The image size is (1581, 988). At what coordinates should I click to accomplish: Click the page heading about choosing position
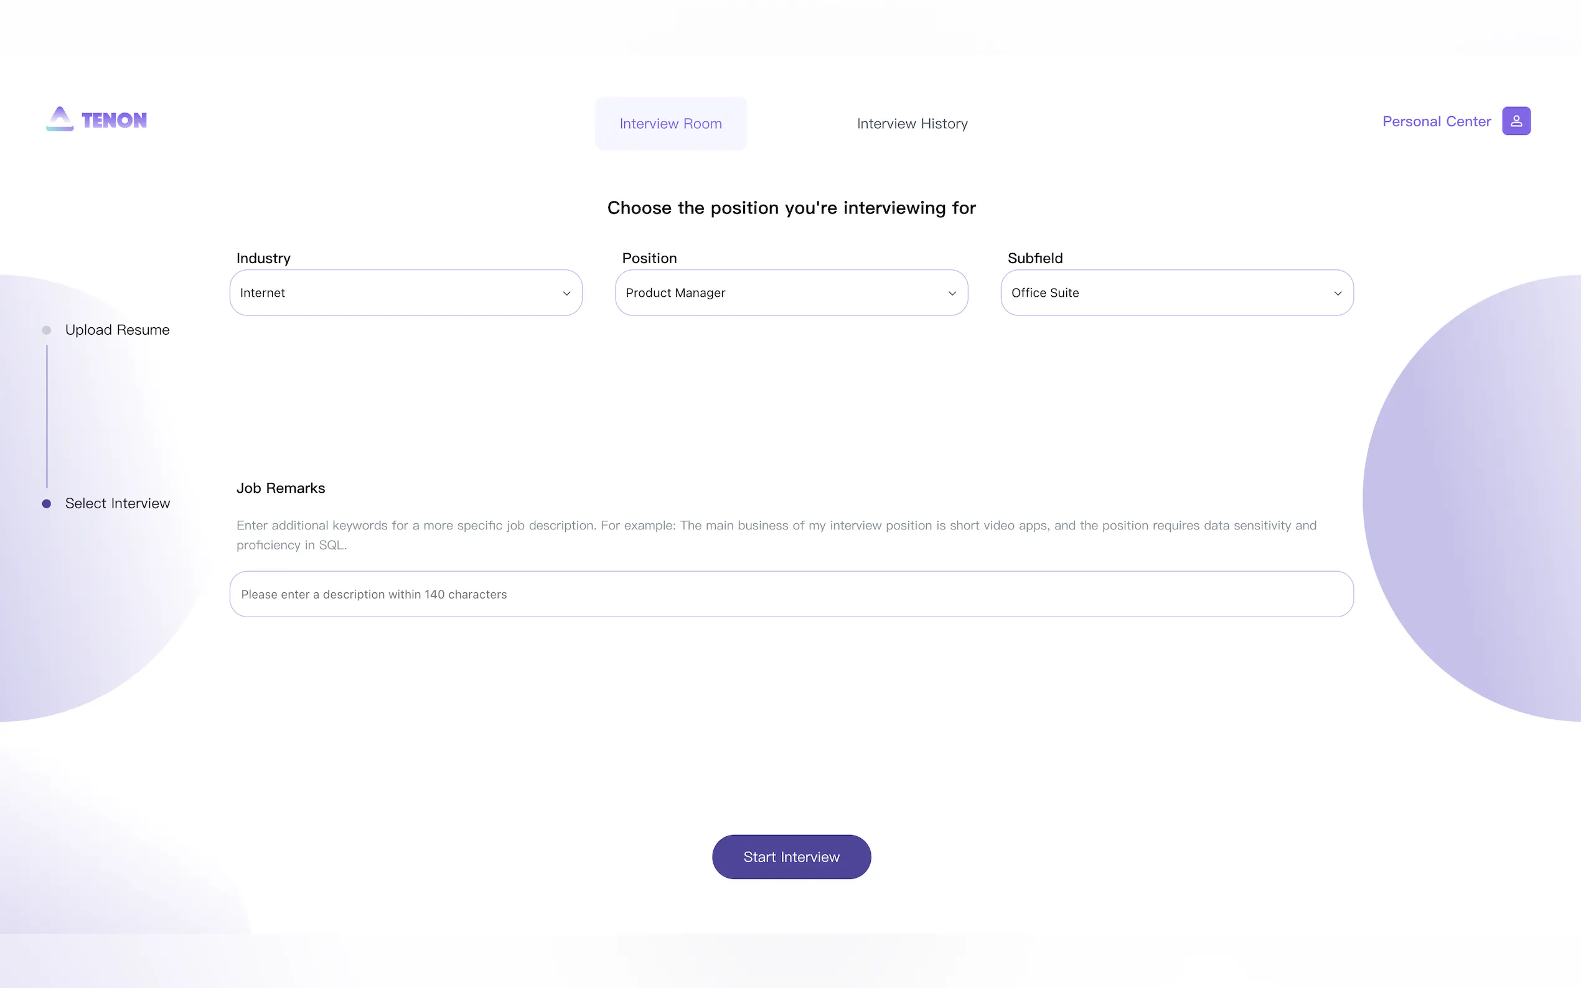[792, 208]
